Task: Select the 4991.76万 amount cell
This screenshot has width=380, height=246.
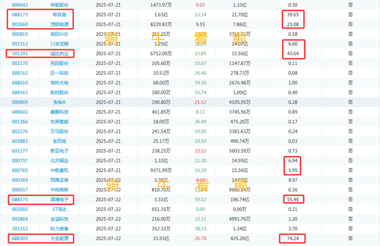Action: click(240, 219)
